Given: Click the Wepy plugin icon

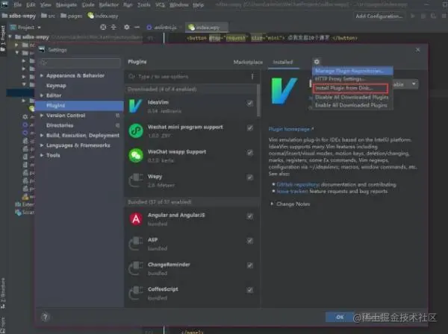Looking at the screenshot, I should pos(136,180).
